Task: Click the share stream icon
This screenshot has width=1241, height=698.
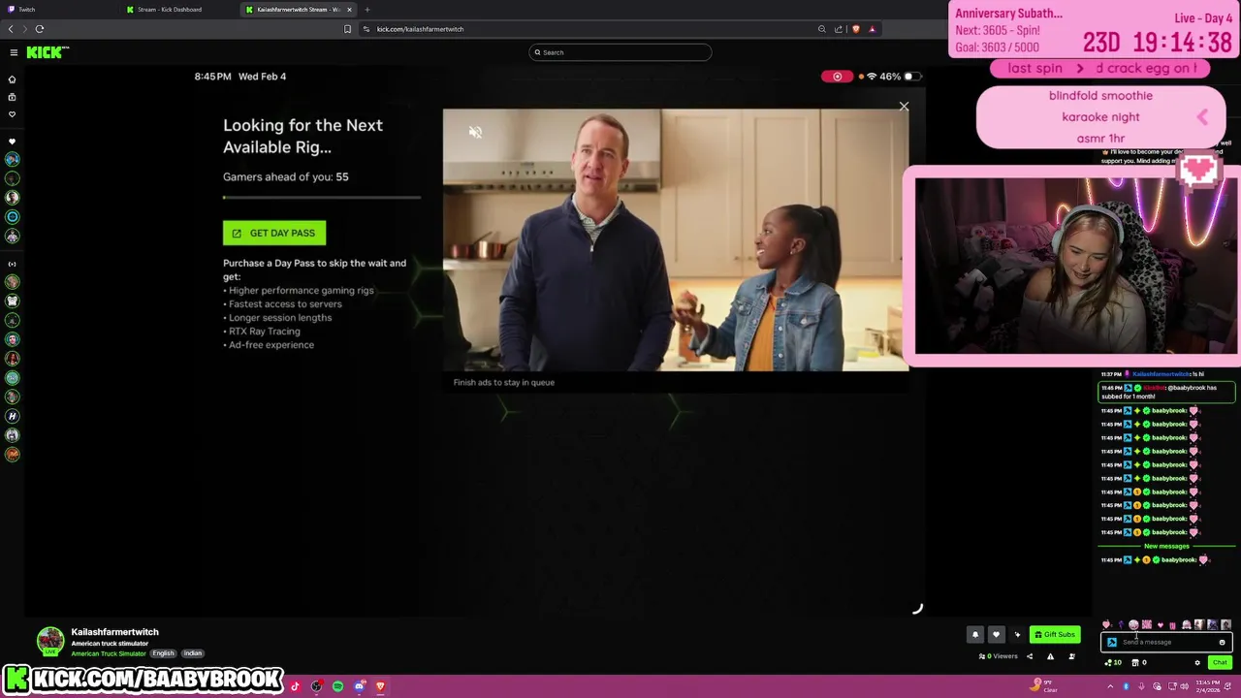Action: coord(1030,656)
